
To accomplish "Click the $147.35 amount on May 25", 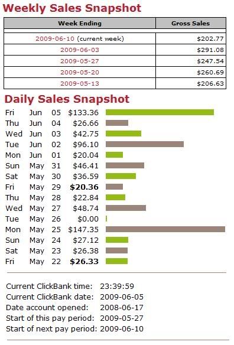I will point(83,229).
